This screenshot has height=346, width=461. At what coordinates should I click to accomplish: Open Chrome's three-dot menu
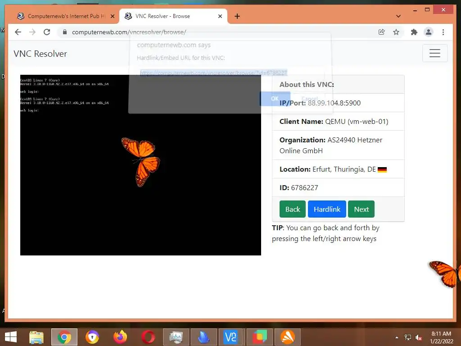(443, 32)
